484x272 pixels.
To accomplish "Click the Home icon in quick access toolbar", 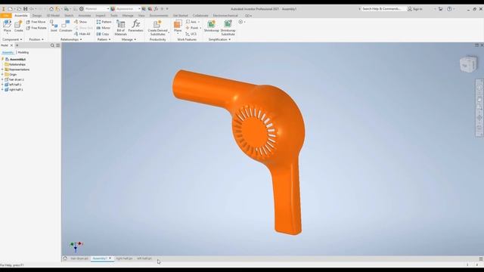I will pyautogui.click(x=51, y=9).
